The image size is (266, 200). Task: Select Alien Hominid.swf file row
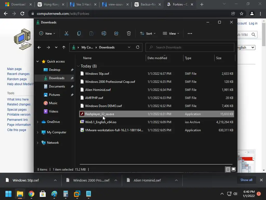coord(157,90)
